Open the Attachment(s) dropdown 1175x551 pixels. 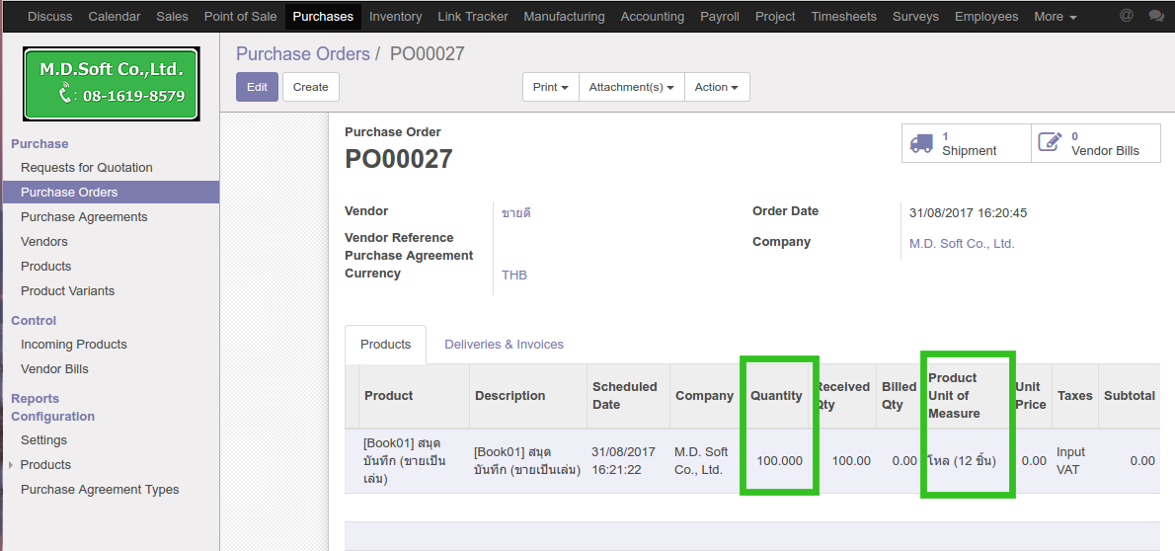631,87
